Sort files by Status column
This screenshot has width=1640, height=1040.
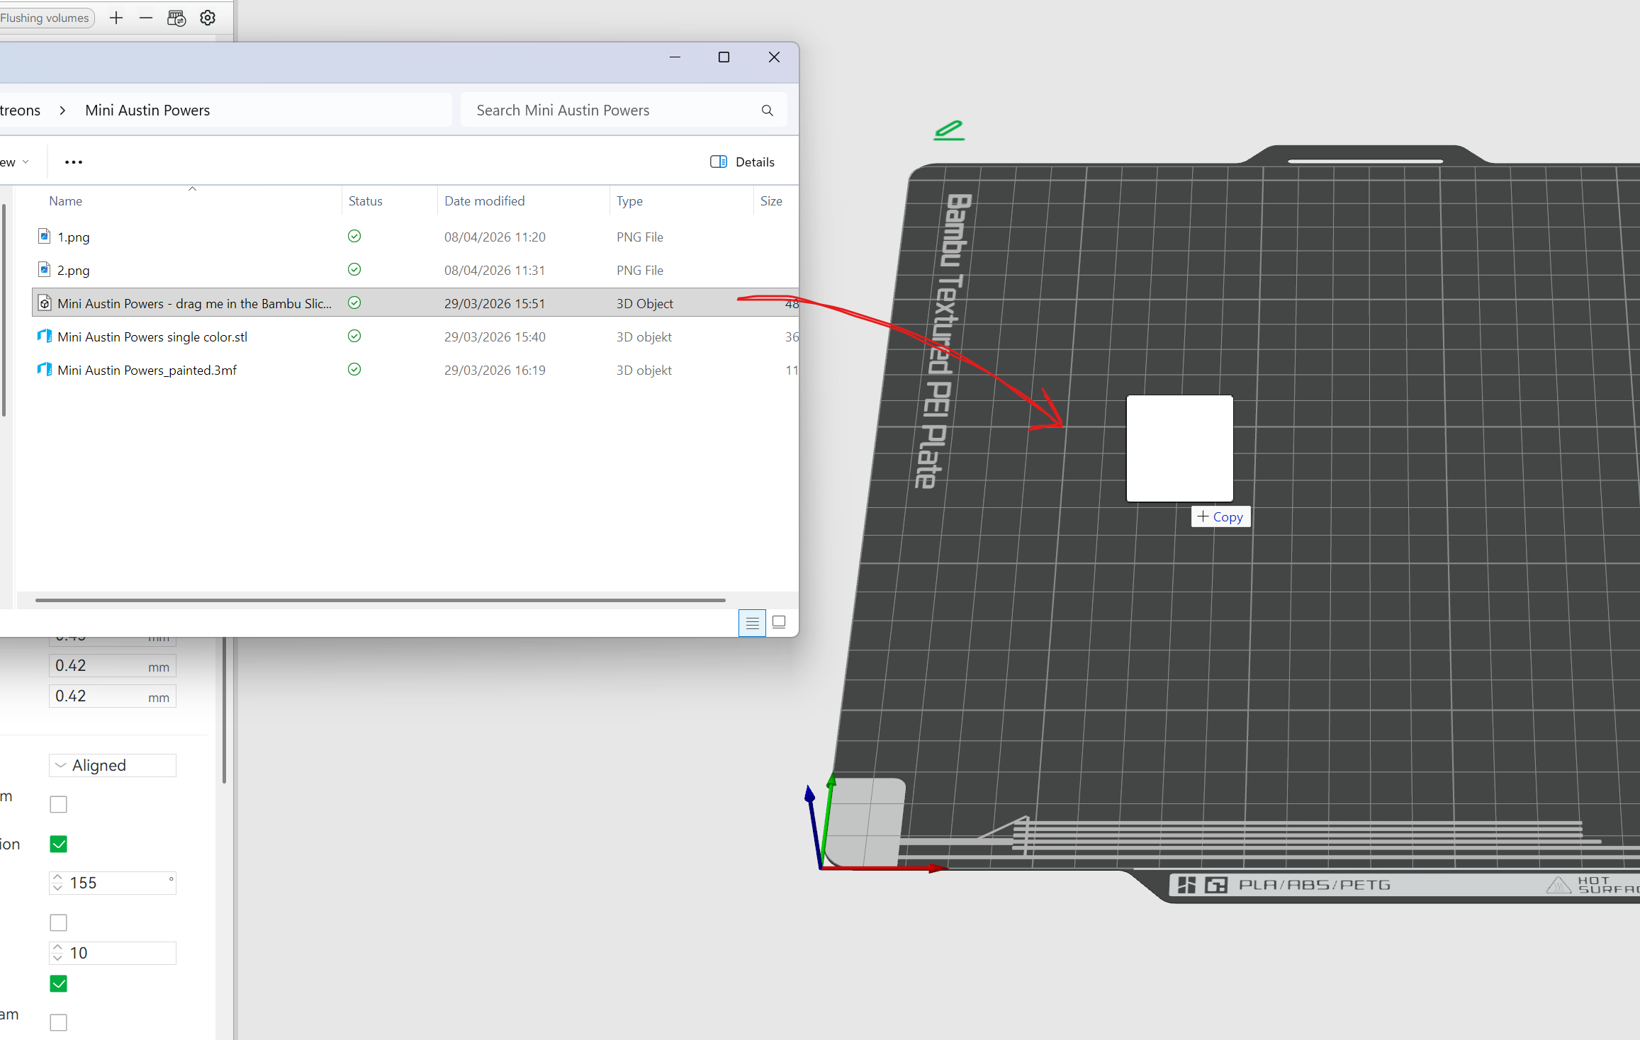(x=366, y=201)
